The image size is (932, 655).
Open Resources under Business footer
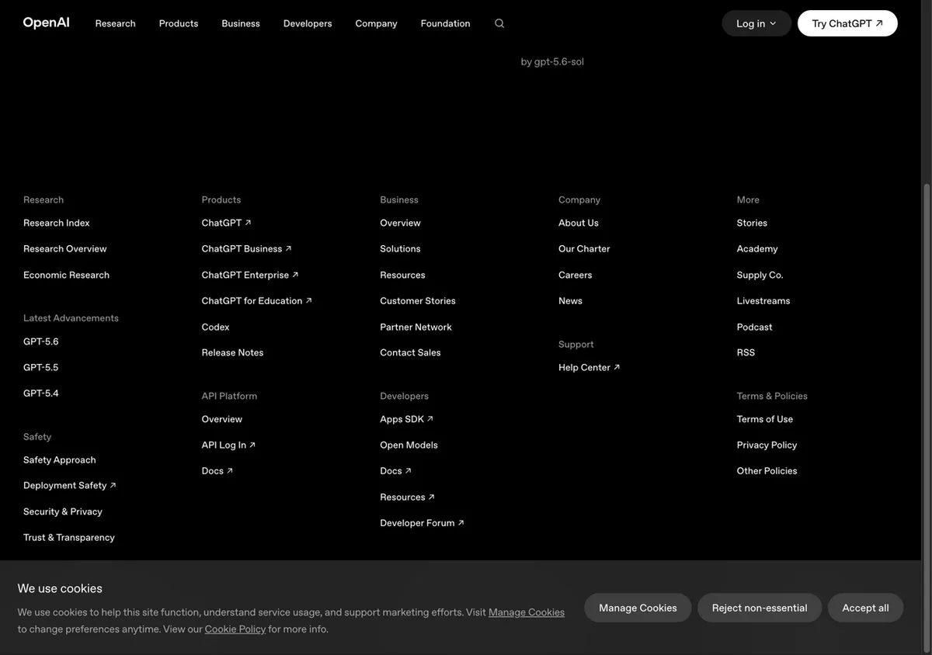(x=403, y=275)
